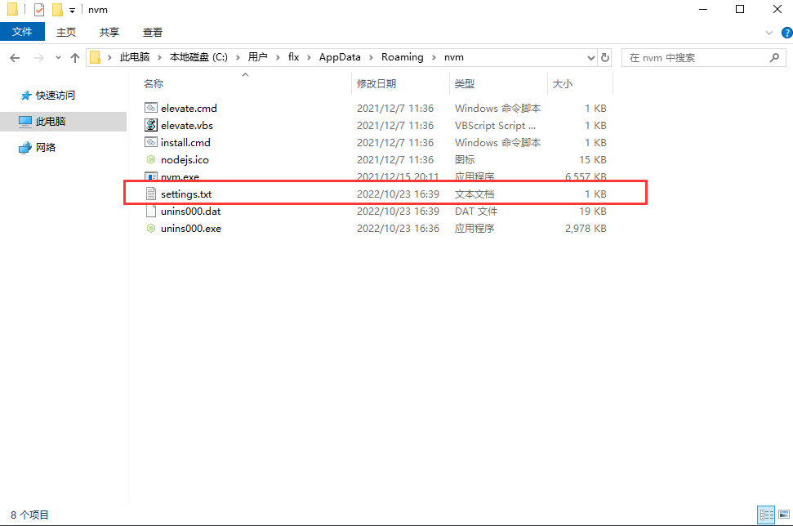Click the properties quick access toolbar icon
Viewport: 793px width, 526px height.
(x=39, y=10)
